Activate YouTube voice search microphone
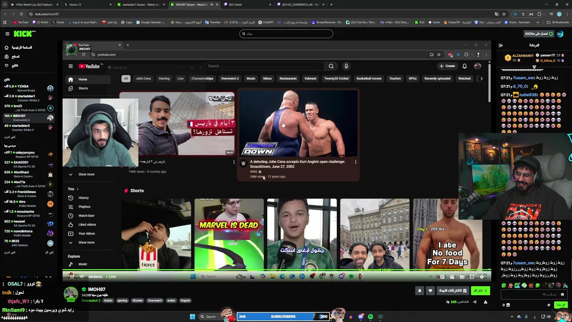 pos(346,66)
